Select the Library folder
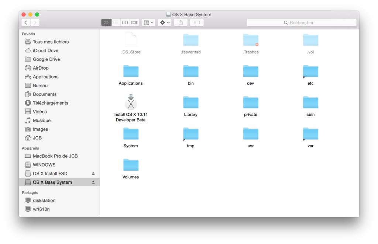 191,102
